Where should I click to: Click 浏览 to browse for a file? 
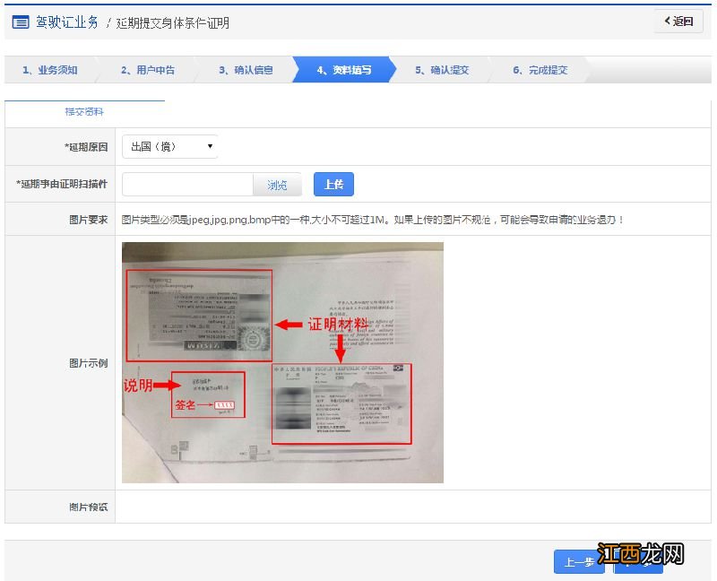277,185
